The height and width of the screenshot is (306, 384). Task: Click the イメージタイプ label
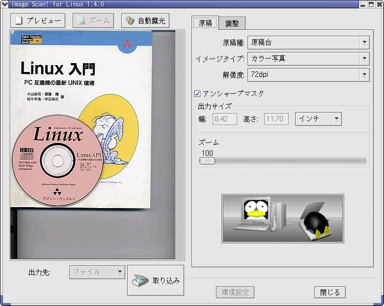[x=220, y=59]
